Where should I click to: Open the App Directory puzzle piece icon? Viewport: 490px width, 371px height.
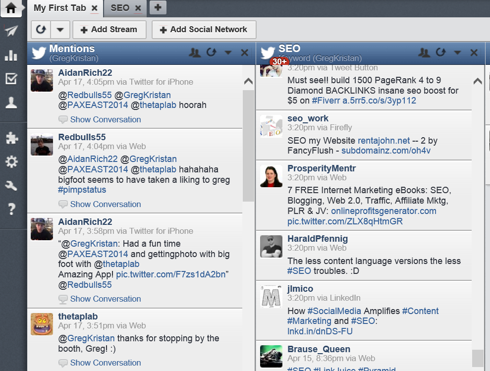[11, 138]
